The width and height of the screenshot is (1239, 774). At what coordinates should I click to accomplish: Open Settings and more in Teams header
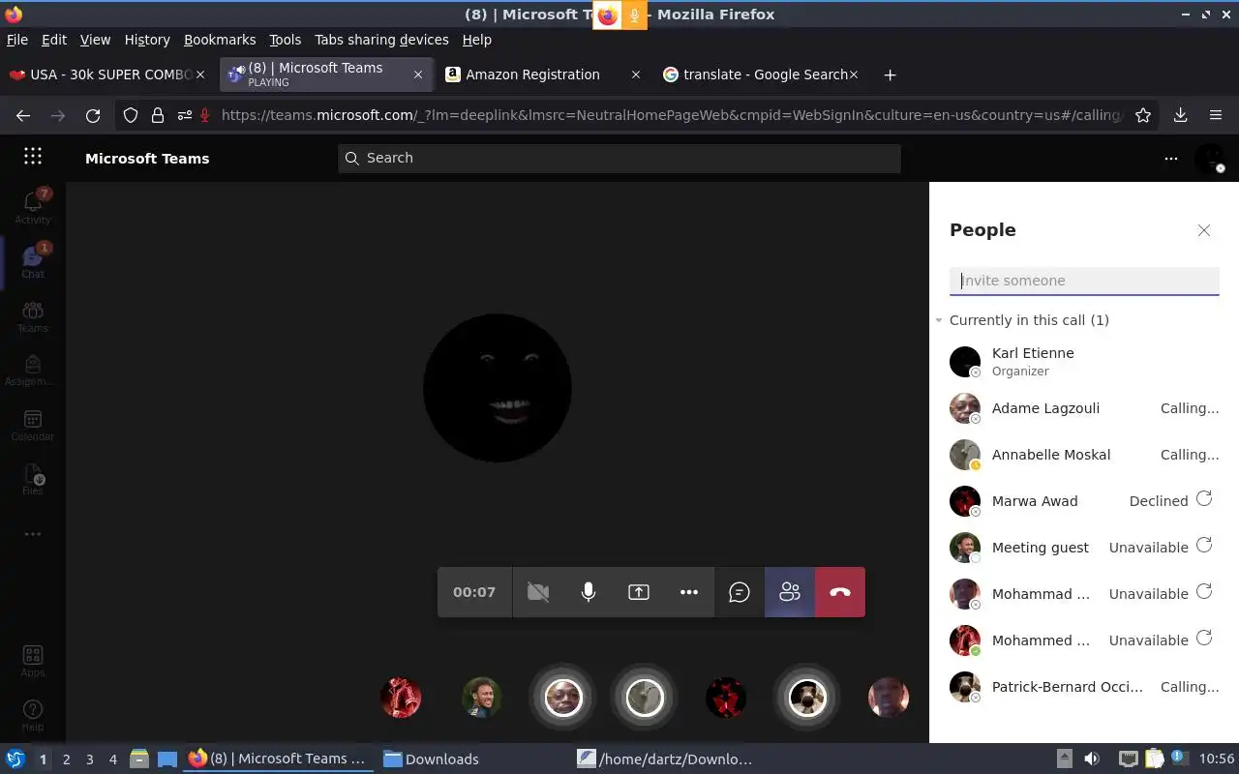pos(1171,158)
